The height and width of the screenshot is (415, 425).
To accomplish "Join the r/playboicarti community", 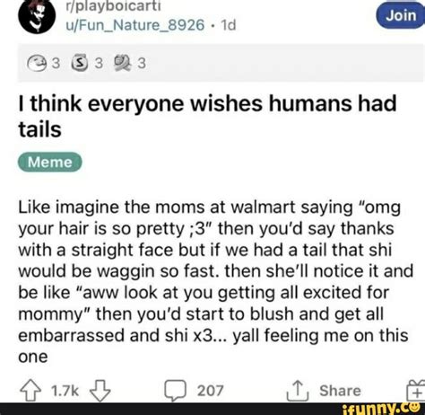I will point(401,15).
